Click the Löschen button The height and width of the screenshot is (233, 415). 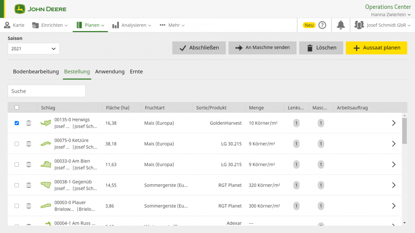pyautogui.click(x=321, y=48)
